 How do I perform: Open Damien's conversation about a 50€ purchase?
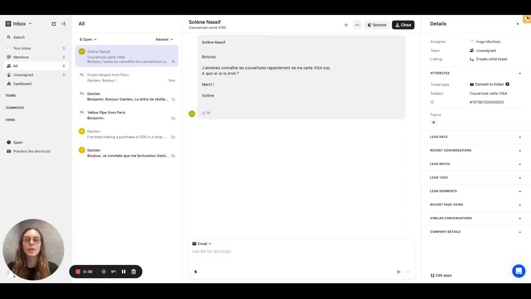click(x=127, y=134)
